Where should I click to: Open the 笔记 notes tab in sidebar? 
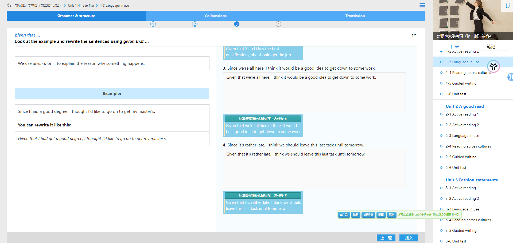click(491, 47)
